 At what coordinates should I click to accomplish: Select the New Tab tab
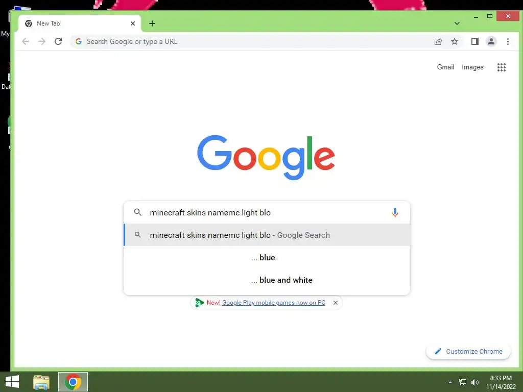(x=80, y=23)
